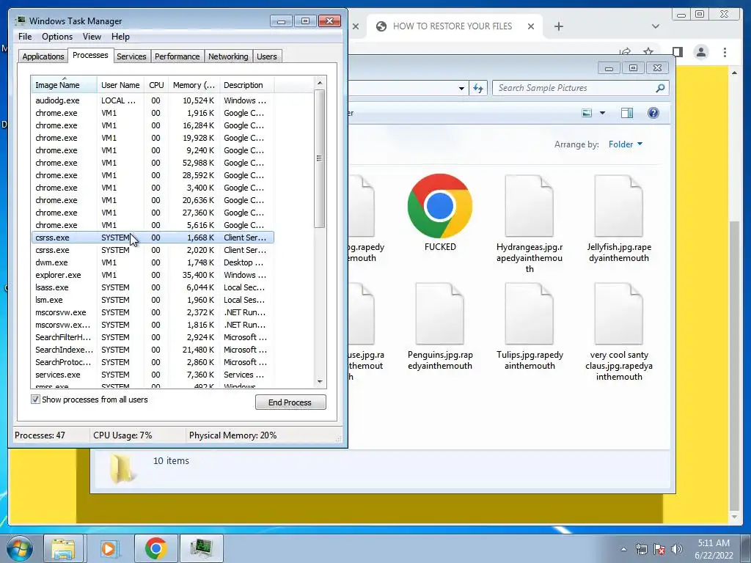Bookmark page with the star icon
This screenshot has width=751, height=563.
[x=648, y=52]
